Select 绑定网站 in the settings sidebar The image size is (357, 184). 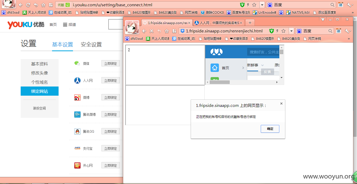(x=39, y=91)
